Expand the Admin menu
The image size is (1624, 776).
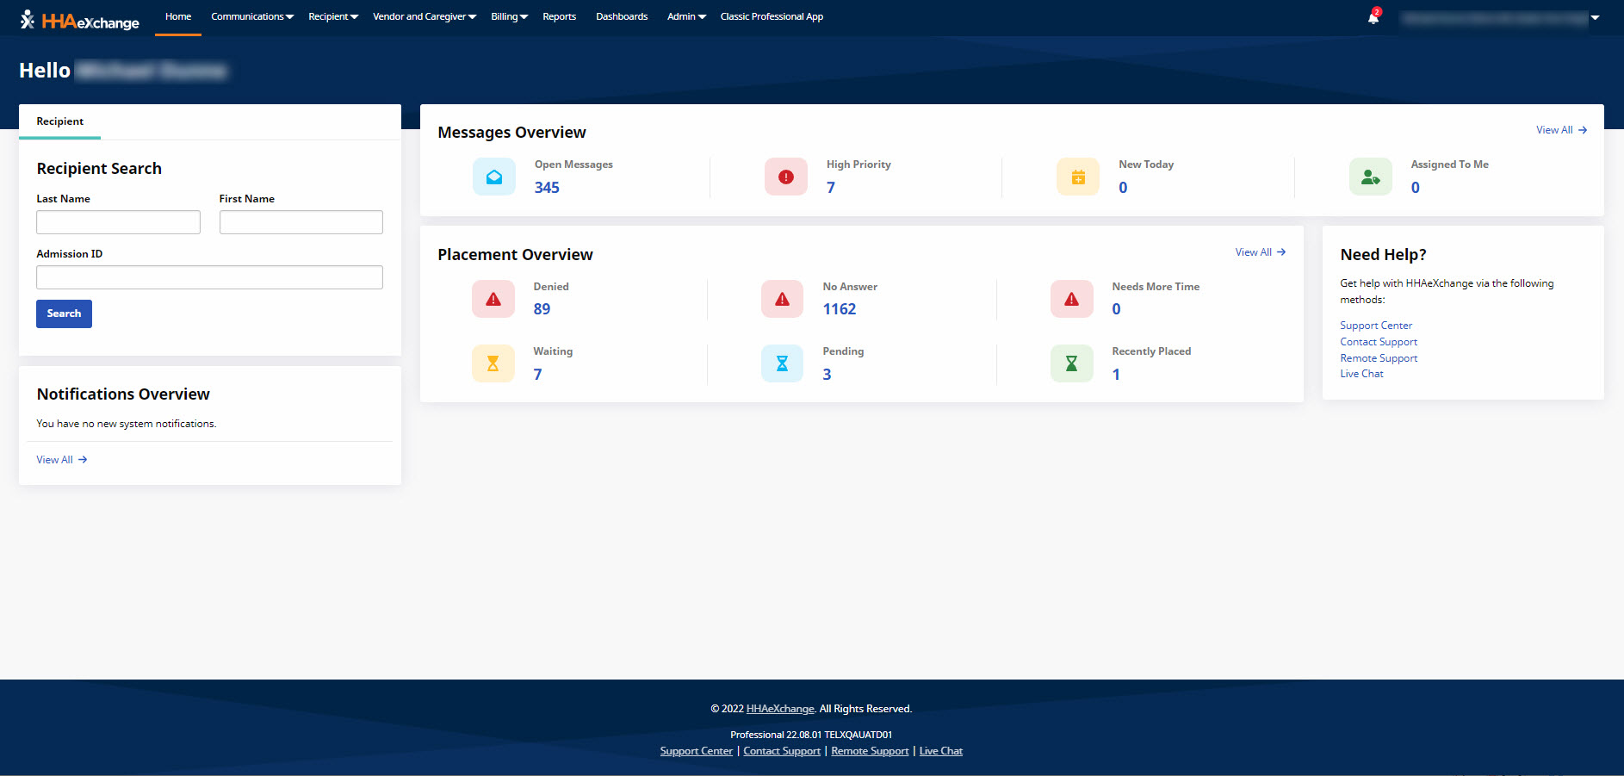click(x=686, y=17)
